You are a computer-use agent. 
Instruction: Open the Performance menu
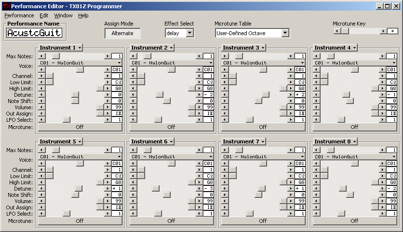[x=19, y=15]
